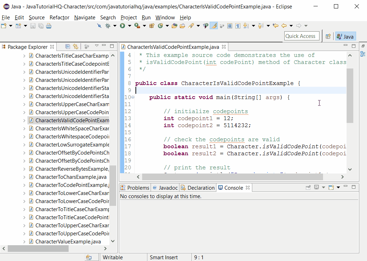Toggle Mark Occurrences highlighter icon
Image resolution: width=367 pixels, height=261 pixels.
click(214, 26)
